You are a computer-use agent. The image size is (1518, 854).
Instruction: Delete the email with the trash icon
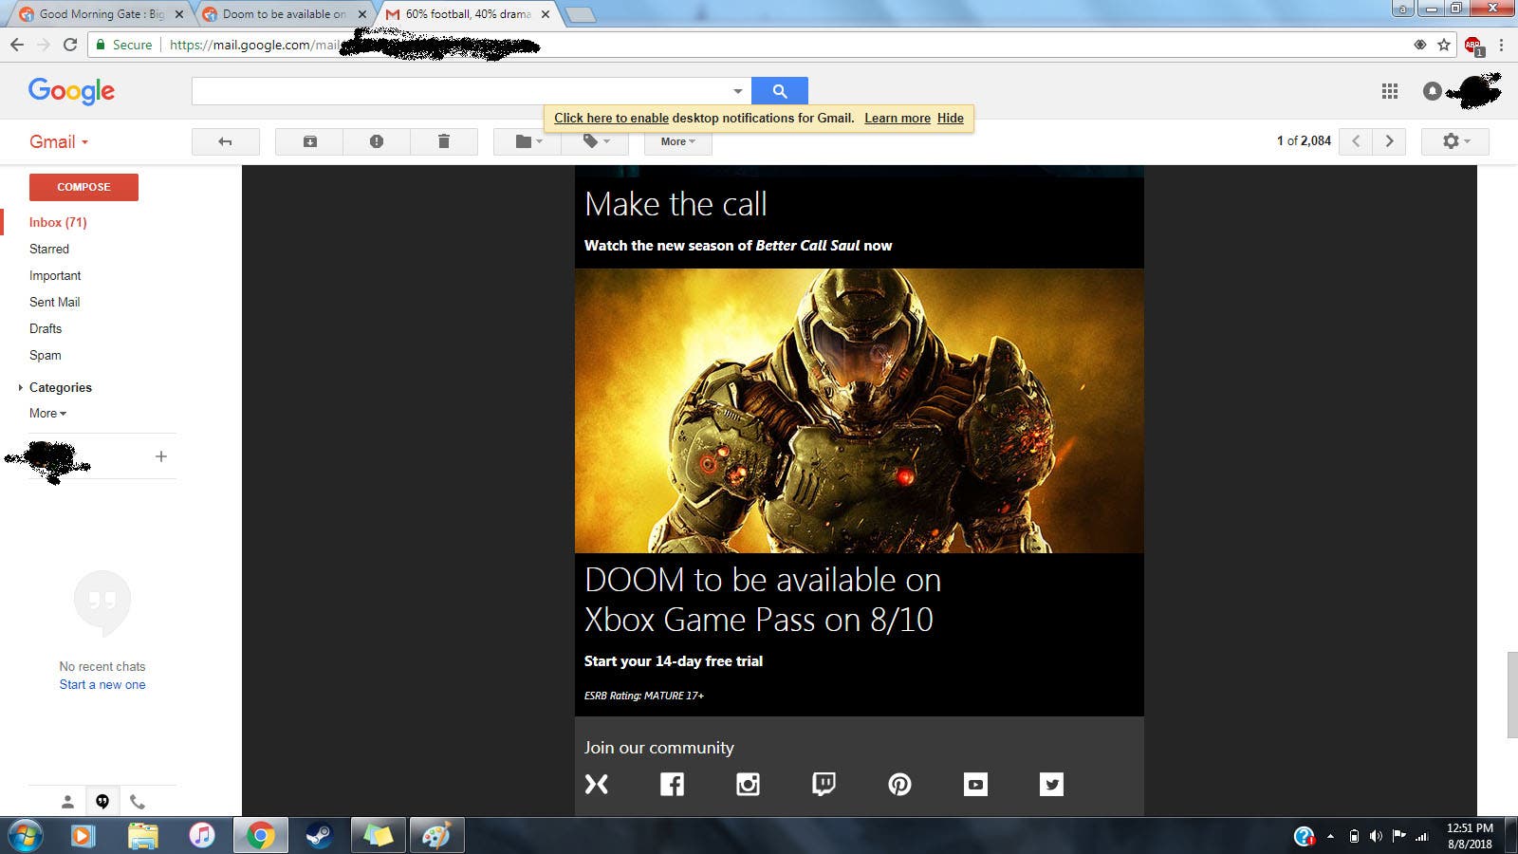(x=443, y=141)
